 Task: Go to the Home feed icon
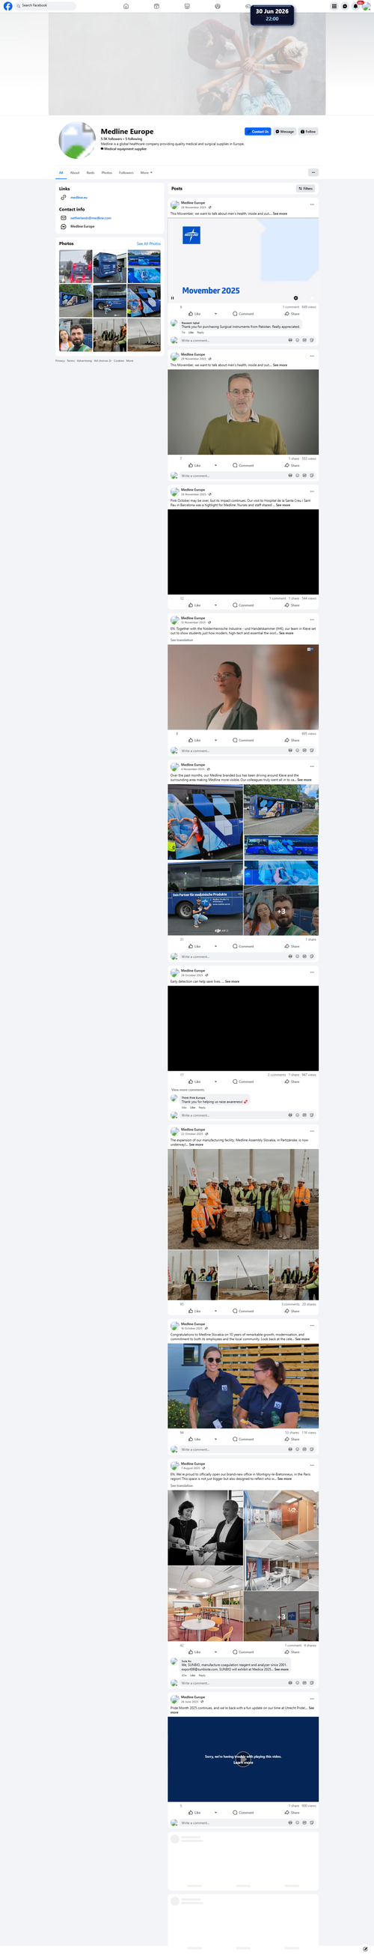[126, 6]
